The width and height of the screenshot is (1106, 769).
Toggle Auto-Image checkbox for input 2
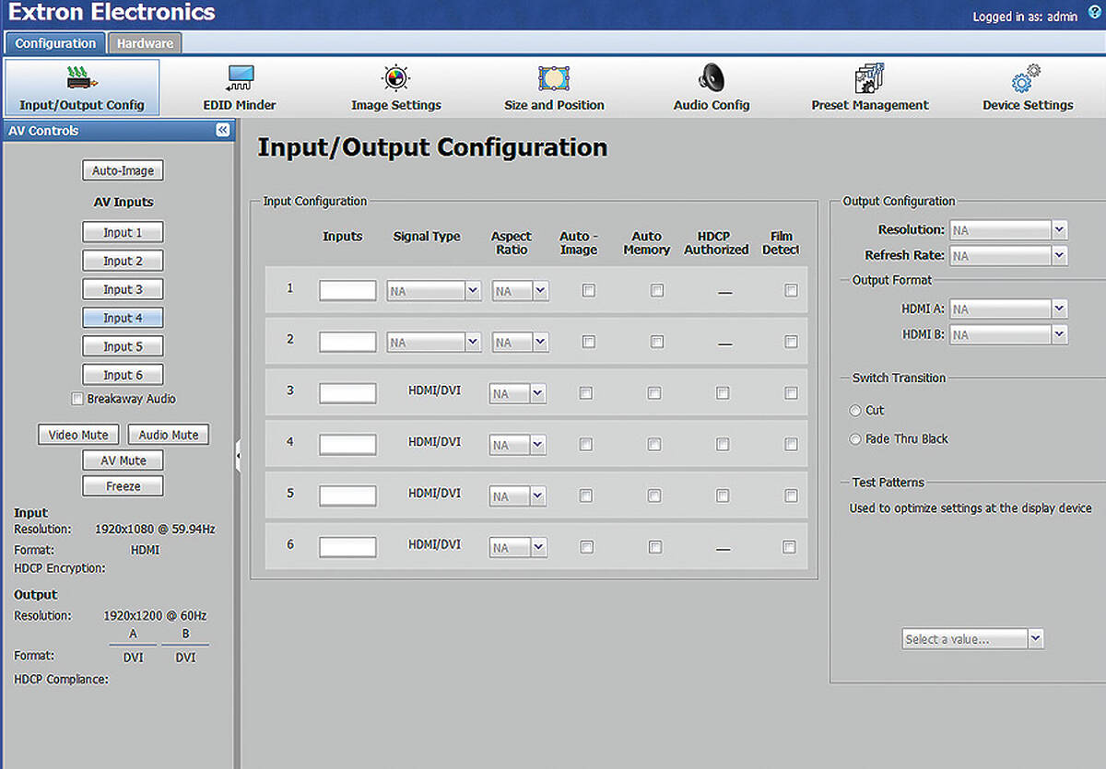click(588, 342)
